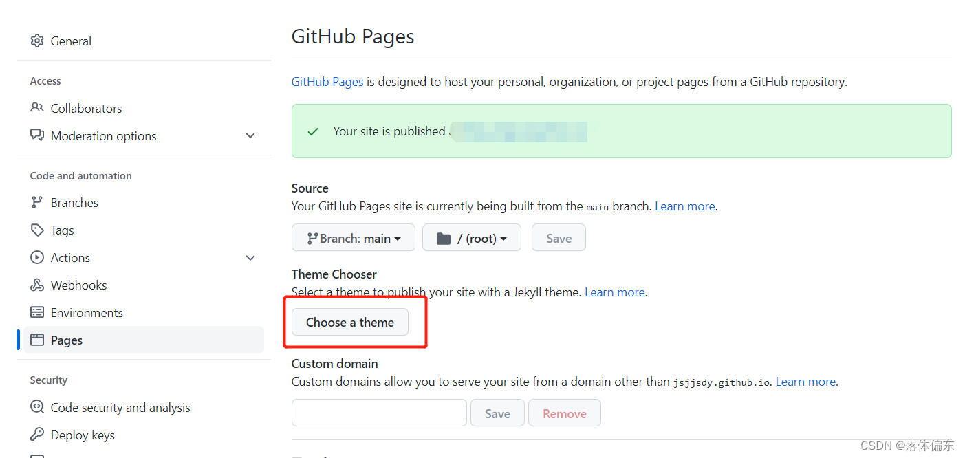Click the Branches icon in sidebar
The width and height of the screenshot is (965, 458).
(x=37, y=201)
